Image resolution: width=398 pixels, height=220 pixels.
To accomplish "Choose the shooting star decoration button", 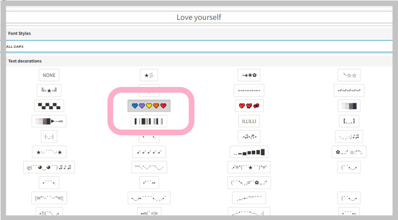I will tap(149, 75).
